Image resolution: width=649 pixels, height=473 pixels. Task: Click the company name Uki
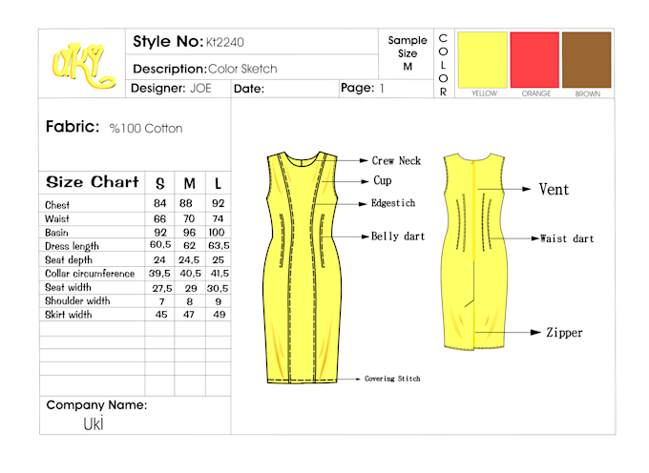click(x=94, y=423)
